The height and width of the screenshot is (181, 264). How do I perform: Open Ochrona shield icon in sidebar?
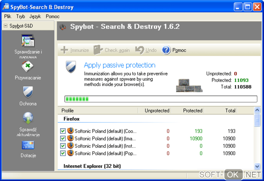pyautogui.click(x=28, y=92)
